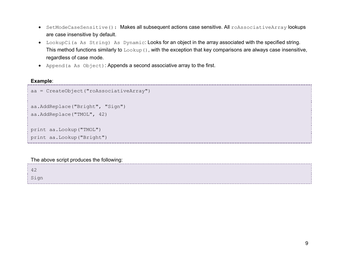339x262 pixels.
Task: Click the CreateObject("roAssociativeArray") code line
Action: [90, 91]
